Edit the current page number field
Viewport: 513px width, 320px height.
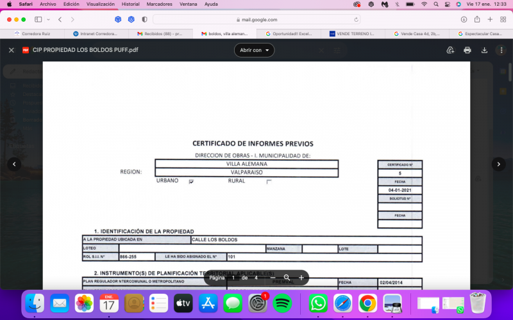pos(233,278)
